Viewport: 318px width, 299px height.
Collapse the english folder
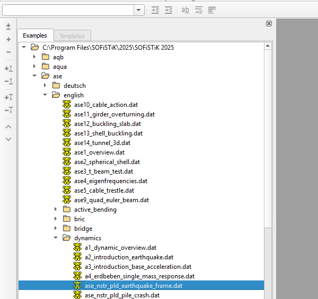click(45, 95)
